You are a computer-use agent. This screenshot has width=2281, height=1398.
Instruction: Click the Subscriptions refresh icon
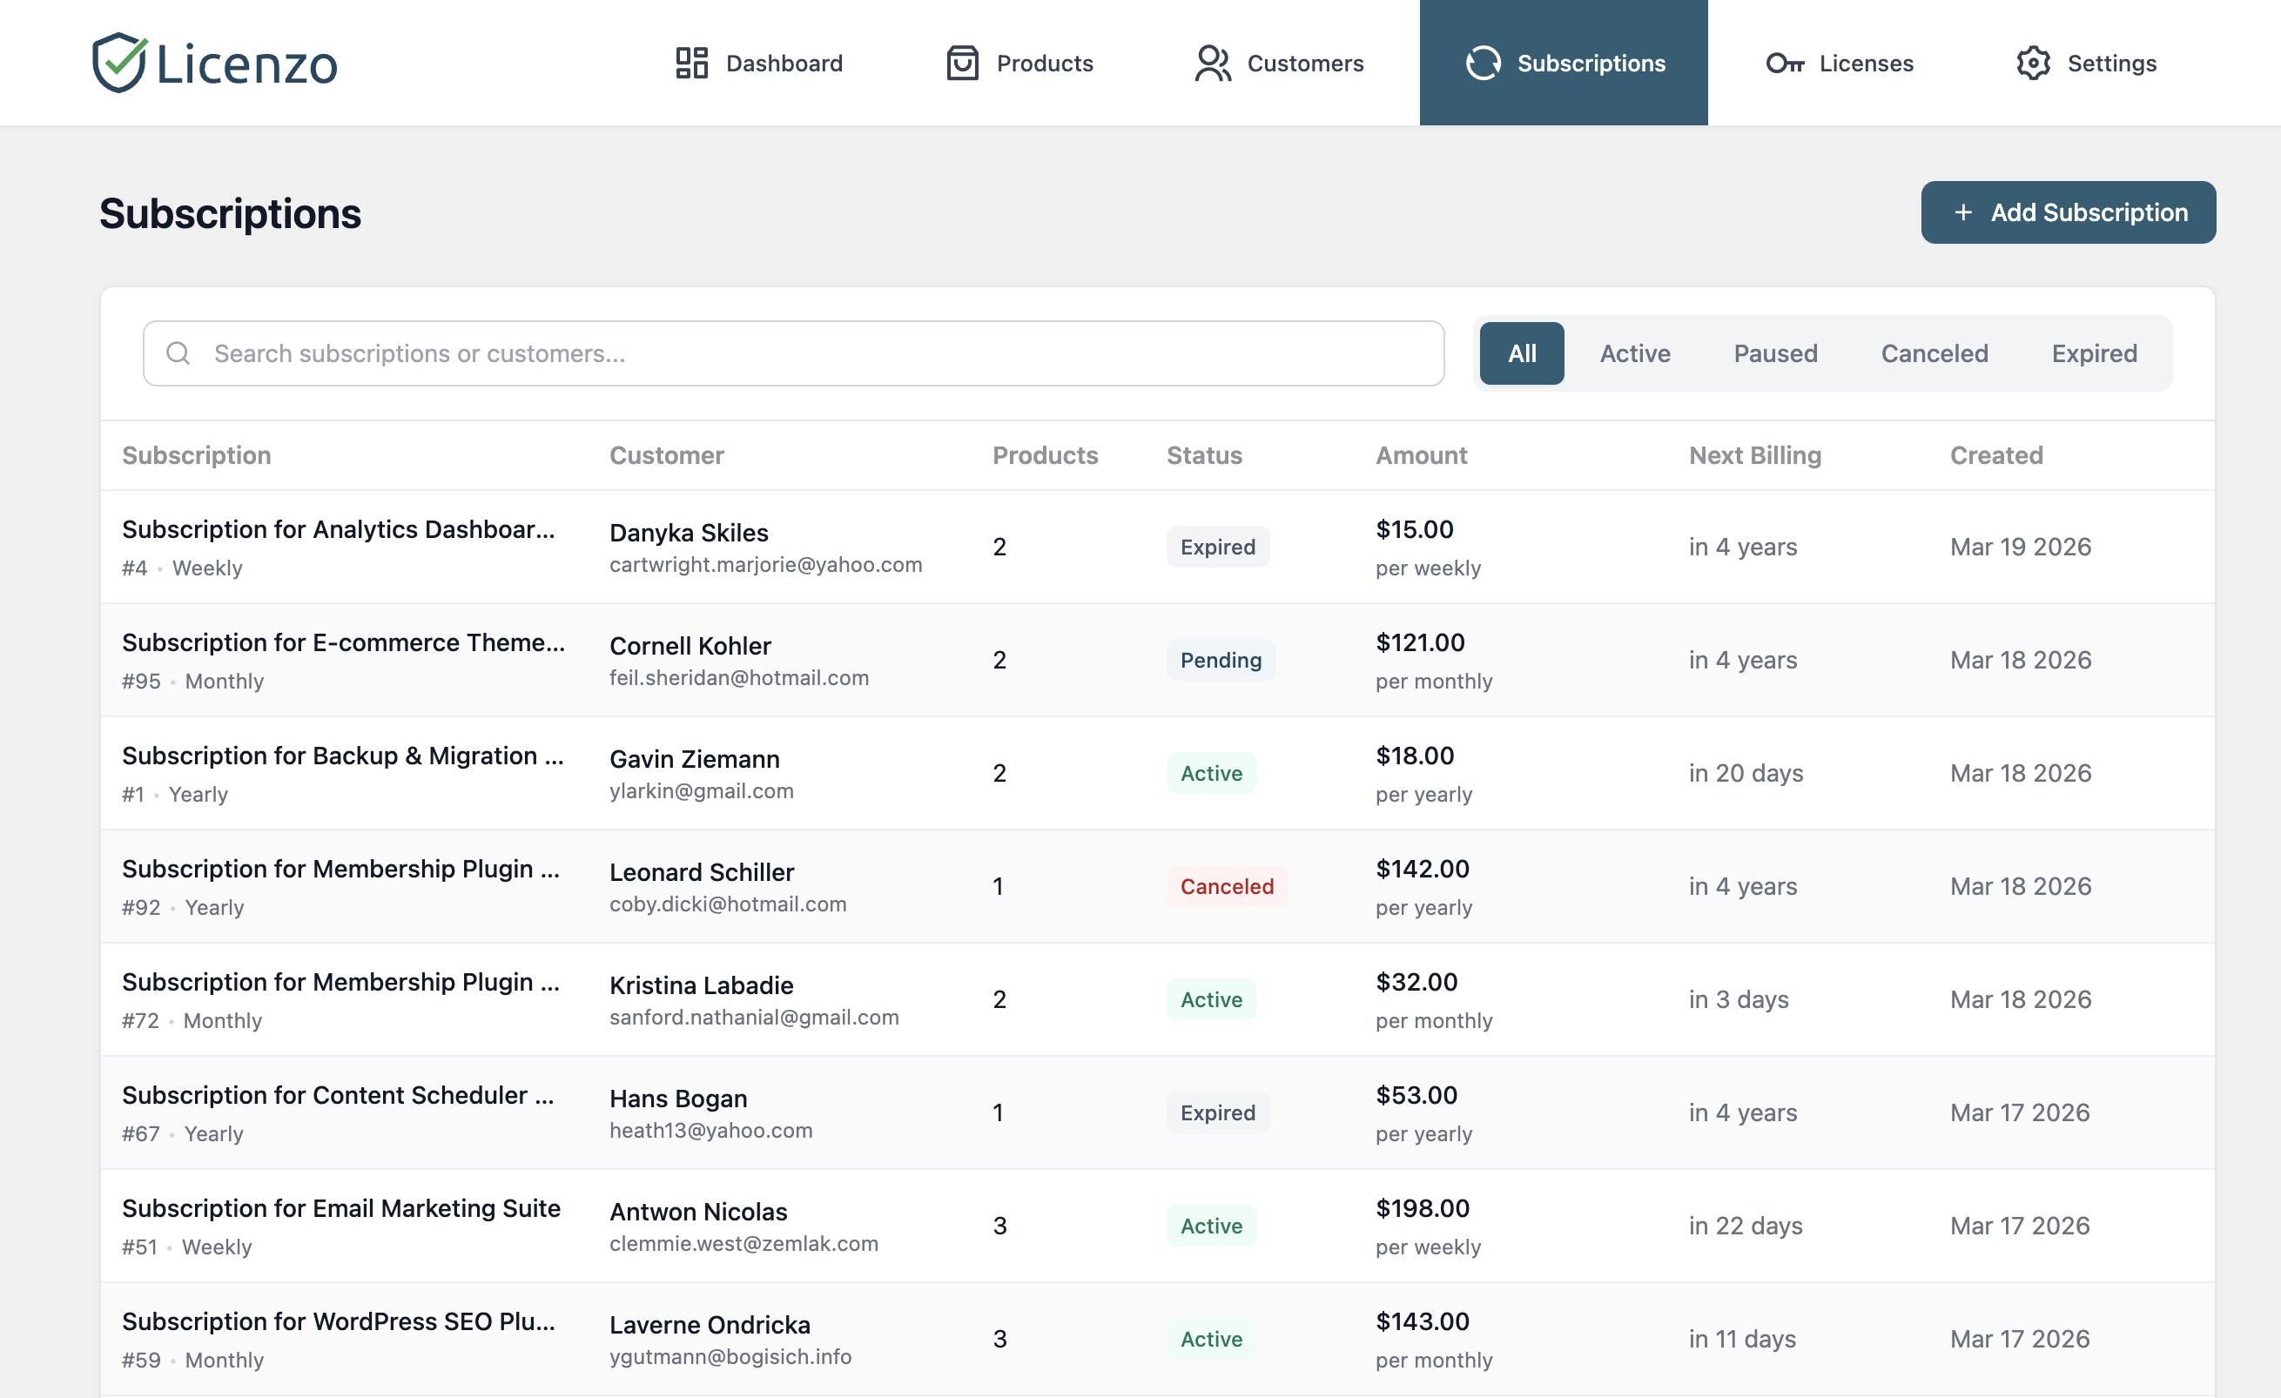(1484, 63)
